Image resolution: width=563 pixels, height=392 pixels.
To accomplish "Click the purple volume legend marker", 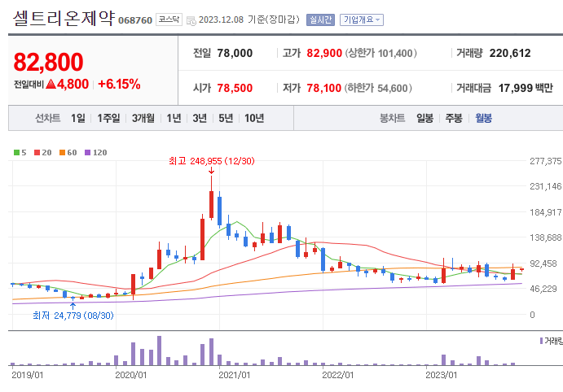I will tap(542, 341).
